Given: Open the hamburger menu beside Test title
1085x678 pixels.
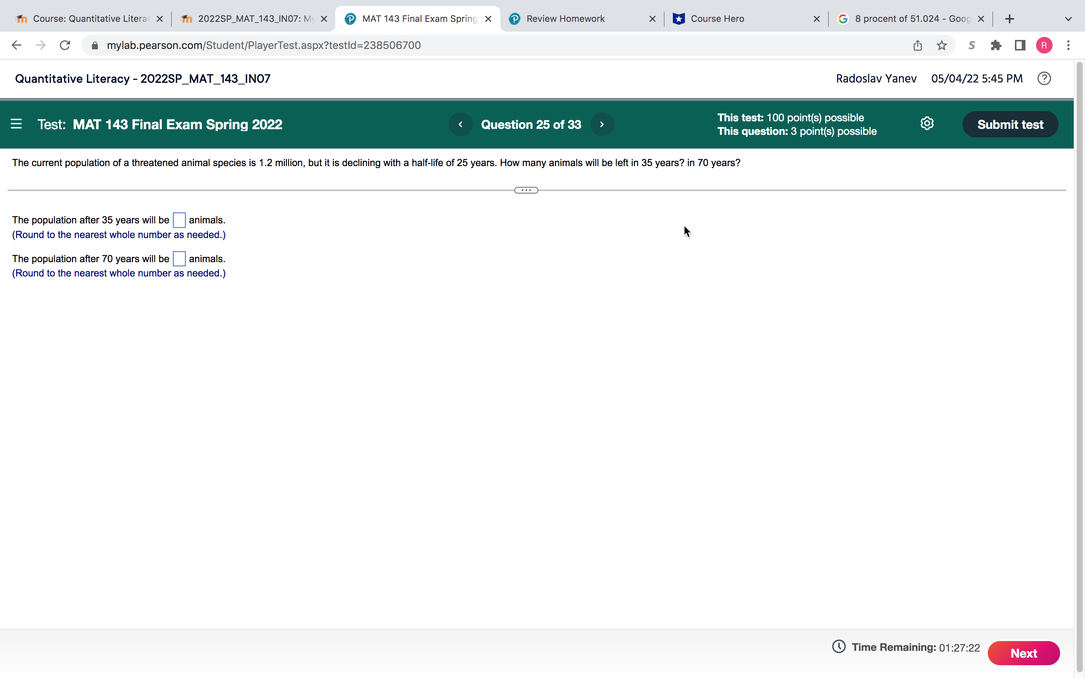Looking at the screenshot, I should 16,124.
